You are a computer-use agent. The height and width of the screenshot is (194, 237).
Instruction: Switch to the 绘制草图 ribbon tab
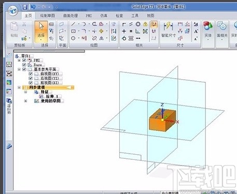coord(48,16)
